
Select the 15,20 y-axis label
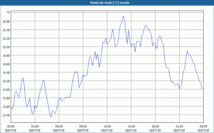click(x=6, y=39)
